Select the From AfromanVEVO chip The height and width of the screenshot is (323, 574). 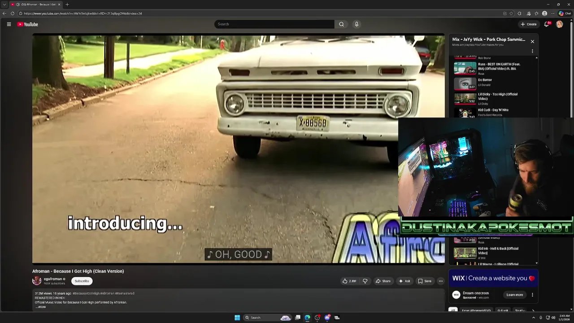coord(476,310)
